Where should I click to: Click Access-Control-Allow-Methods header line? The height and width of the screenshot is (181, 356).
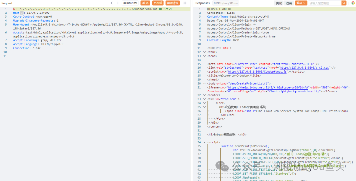coord(249,29)
